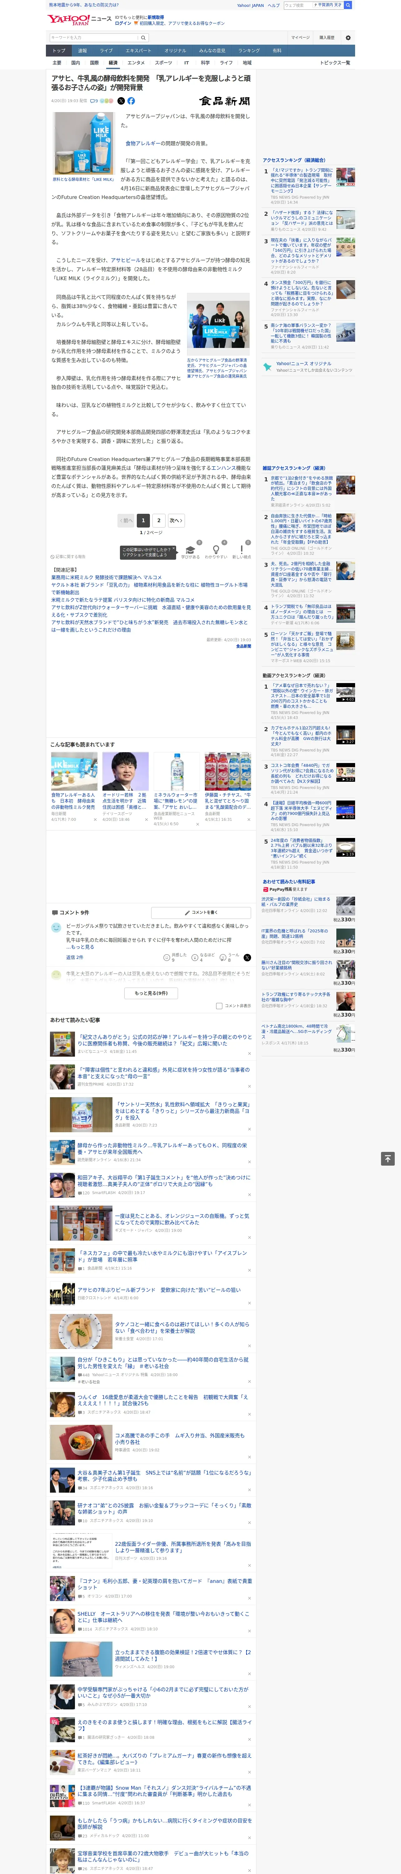Open video ranking item with 4:03 thumbnail
Screen dimensions: 401x1874
(345, 692)
